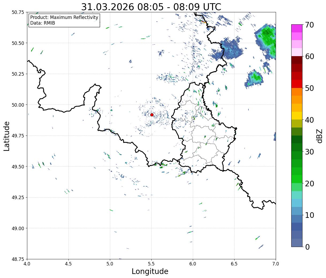
Task: Click the Longitude axis label
Action: coord(150,271)
